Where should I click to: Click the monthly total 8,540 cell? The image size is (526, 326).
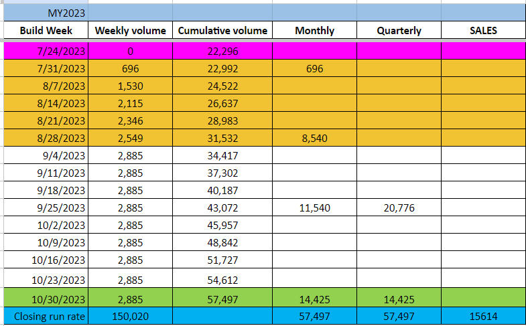click(314, 138)
